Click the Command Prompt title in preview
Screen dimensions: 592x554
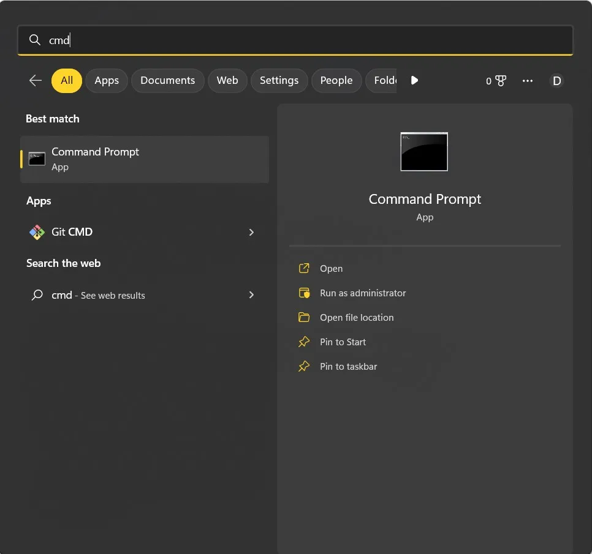[x=425, y=199]
